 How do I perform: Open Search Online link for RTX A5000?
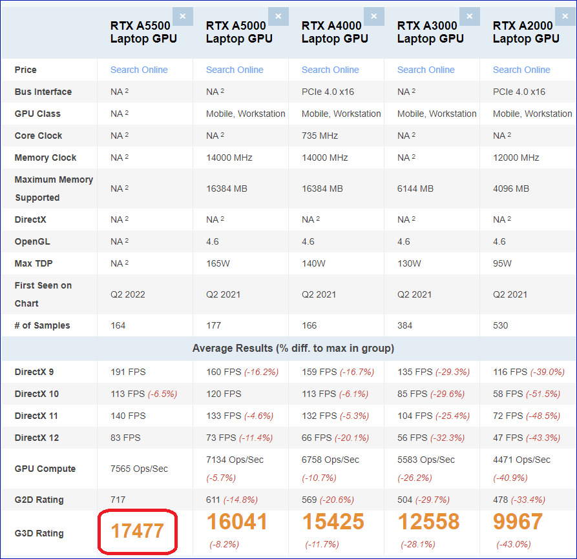coord(235,70)
